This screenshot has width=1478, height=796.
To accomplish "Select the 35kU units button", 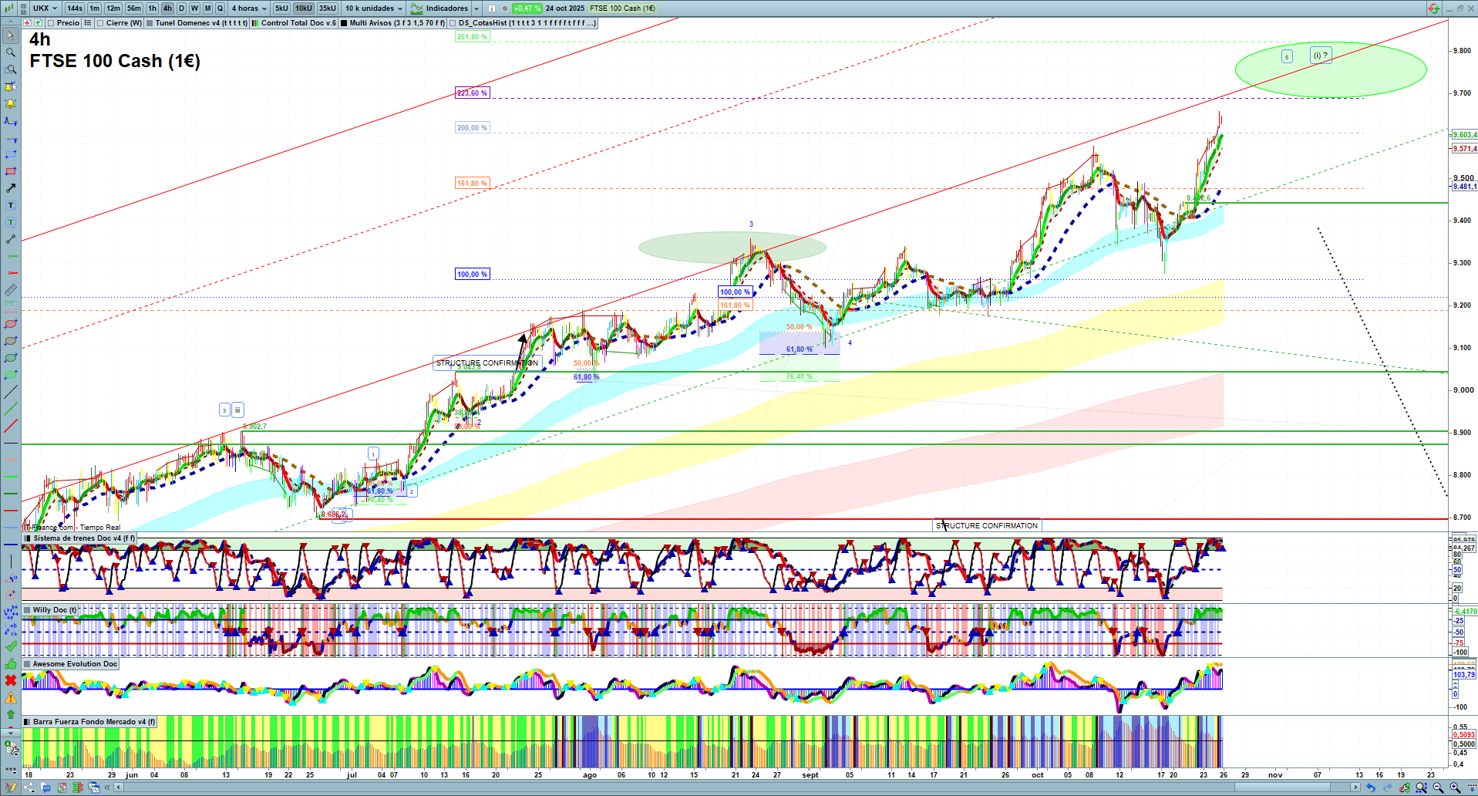I will coord(327,8).
